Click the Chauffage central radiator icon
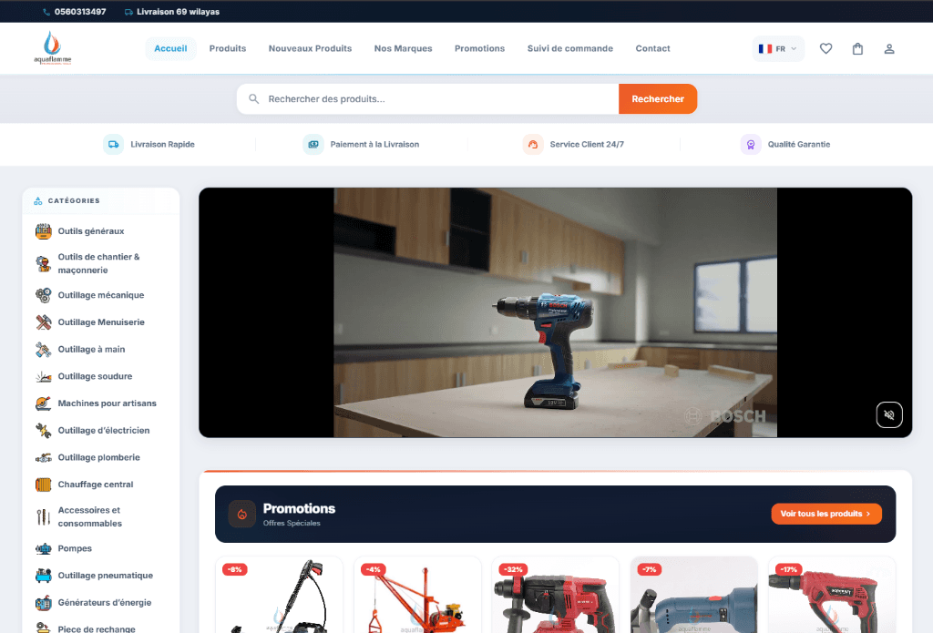This screenshot has width=933, height=633. 44,485
